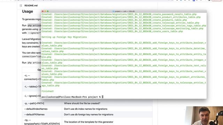This screenshot has width=223, height=125.
Task: Click the 'Setting up Foreign Key Migrations' line
Action: tap(64, 37)
